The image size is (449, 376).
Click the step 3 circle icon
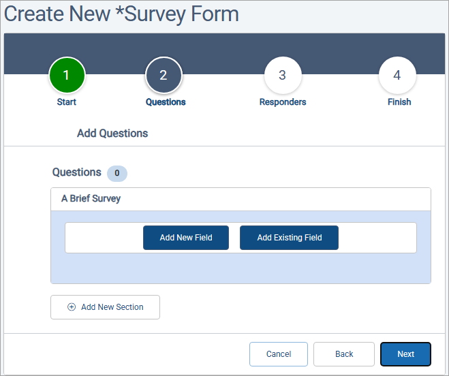pyautogui.click(x=283, y=76)
